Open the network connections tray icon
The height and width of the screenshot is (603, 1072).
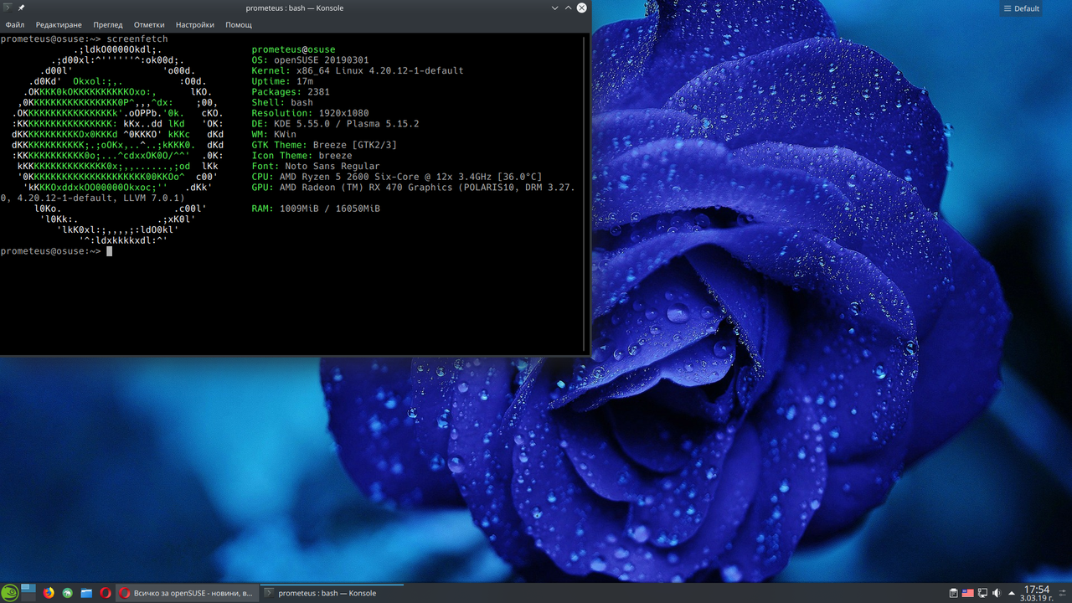(x=983, y=593)
